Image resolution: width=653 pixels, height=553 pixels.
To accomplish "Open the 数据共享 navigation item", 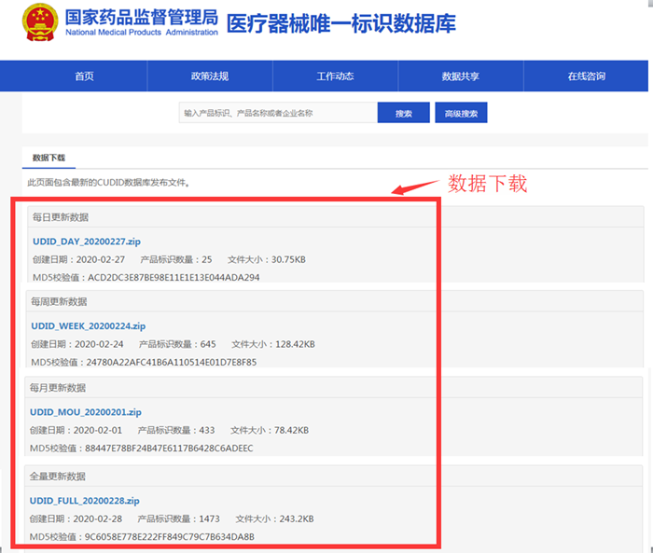I will pyautogui.click(x=460, y=76).
